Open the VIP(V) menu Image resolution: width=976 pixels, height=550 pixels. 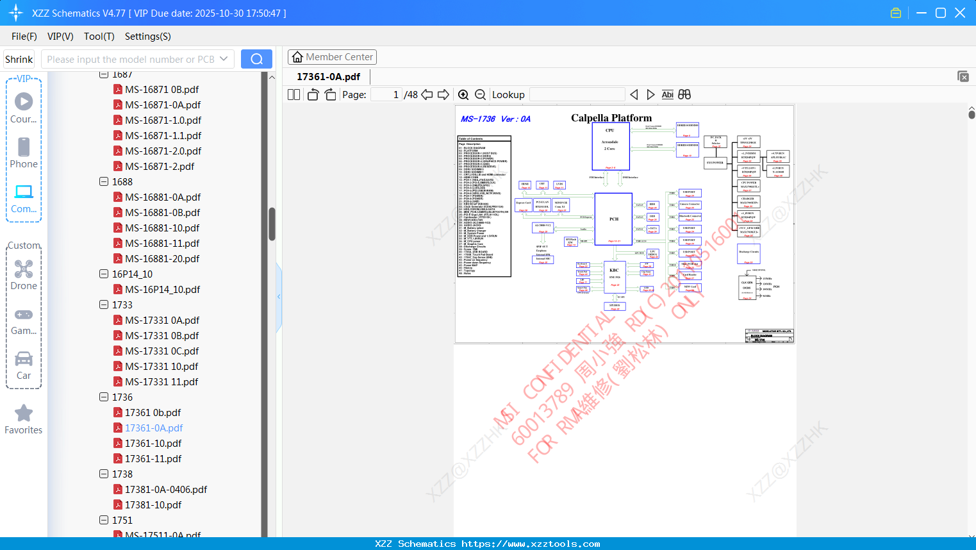click(x=60, y=37)
